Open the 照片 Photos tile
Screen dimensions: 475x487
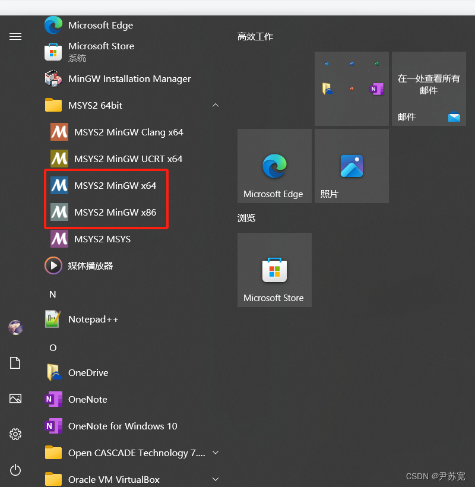(351, 166)
